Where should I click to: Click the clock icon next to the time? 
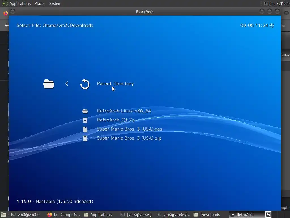[272, 25]
